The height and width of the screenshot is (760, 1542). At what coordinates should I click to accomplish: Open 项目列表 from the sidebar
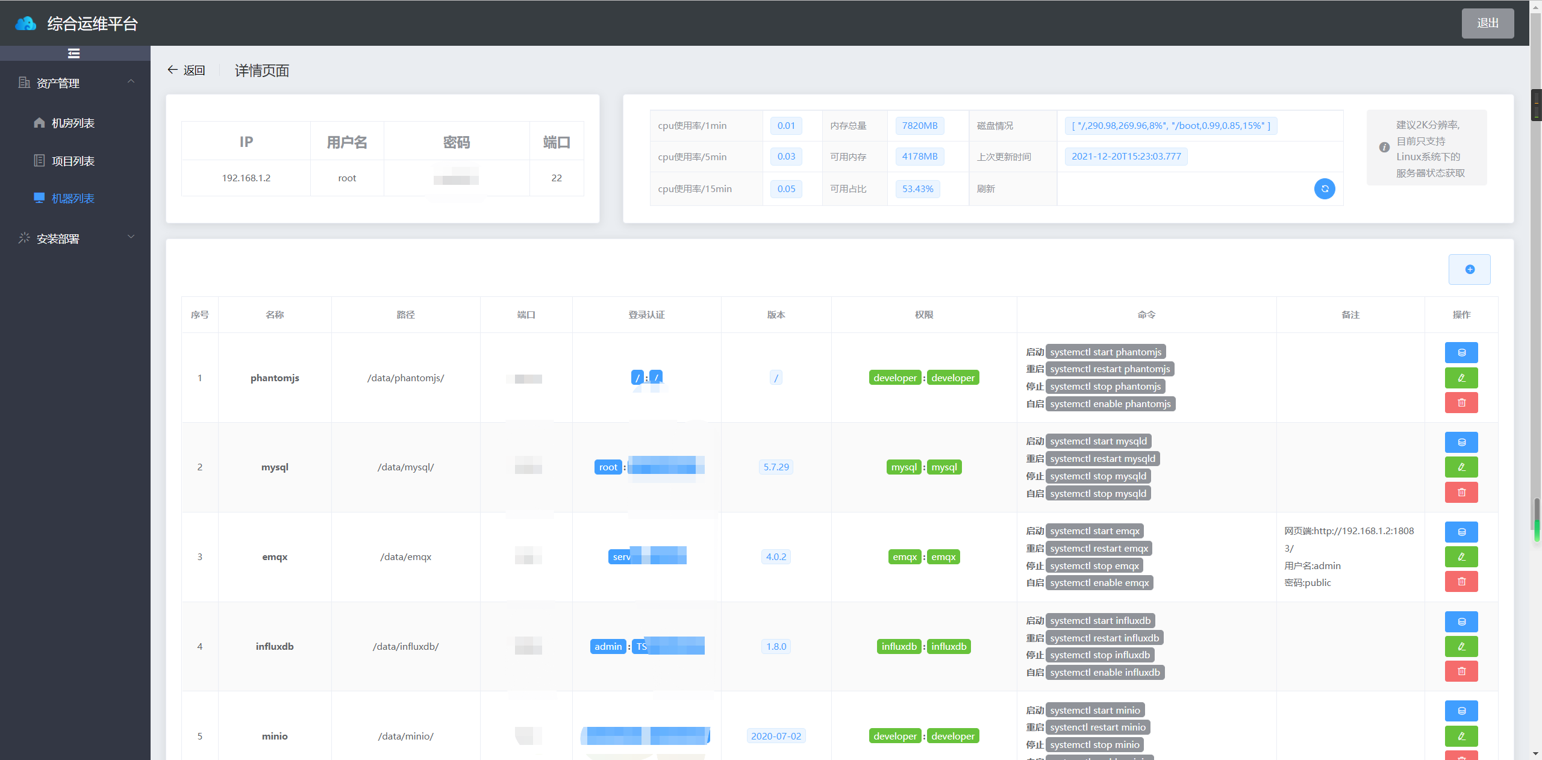(x=73, y=161)
